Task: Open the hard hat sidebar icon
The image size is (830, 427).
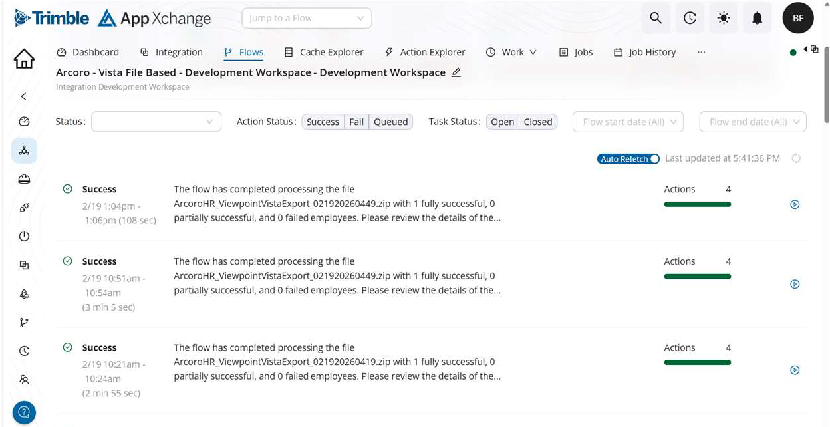Action: pyautogui.click(x=24, y=179)
